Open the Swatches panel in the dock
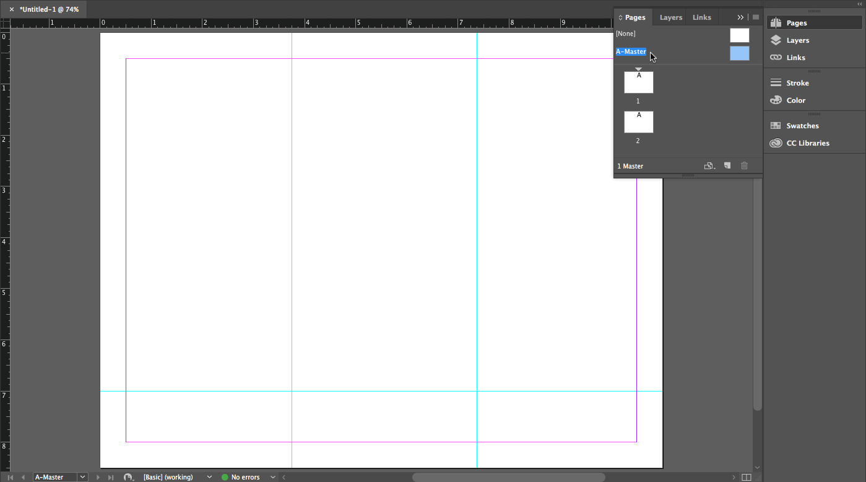866x482 pixels. tap(802, 126)
